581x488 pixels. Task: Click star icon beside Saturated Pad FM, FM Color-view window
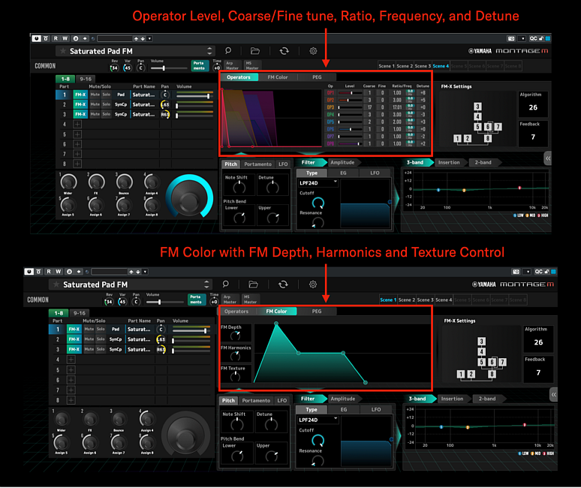56,285
